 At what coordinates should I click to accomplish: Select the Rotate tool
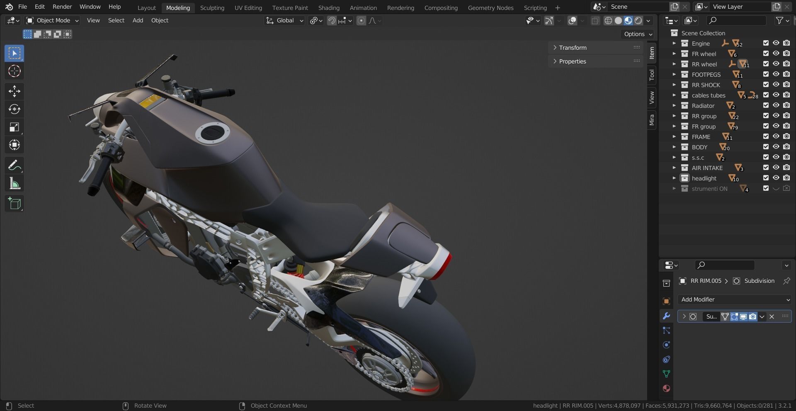[x=15, y=109]
